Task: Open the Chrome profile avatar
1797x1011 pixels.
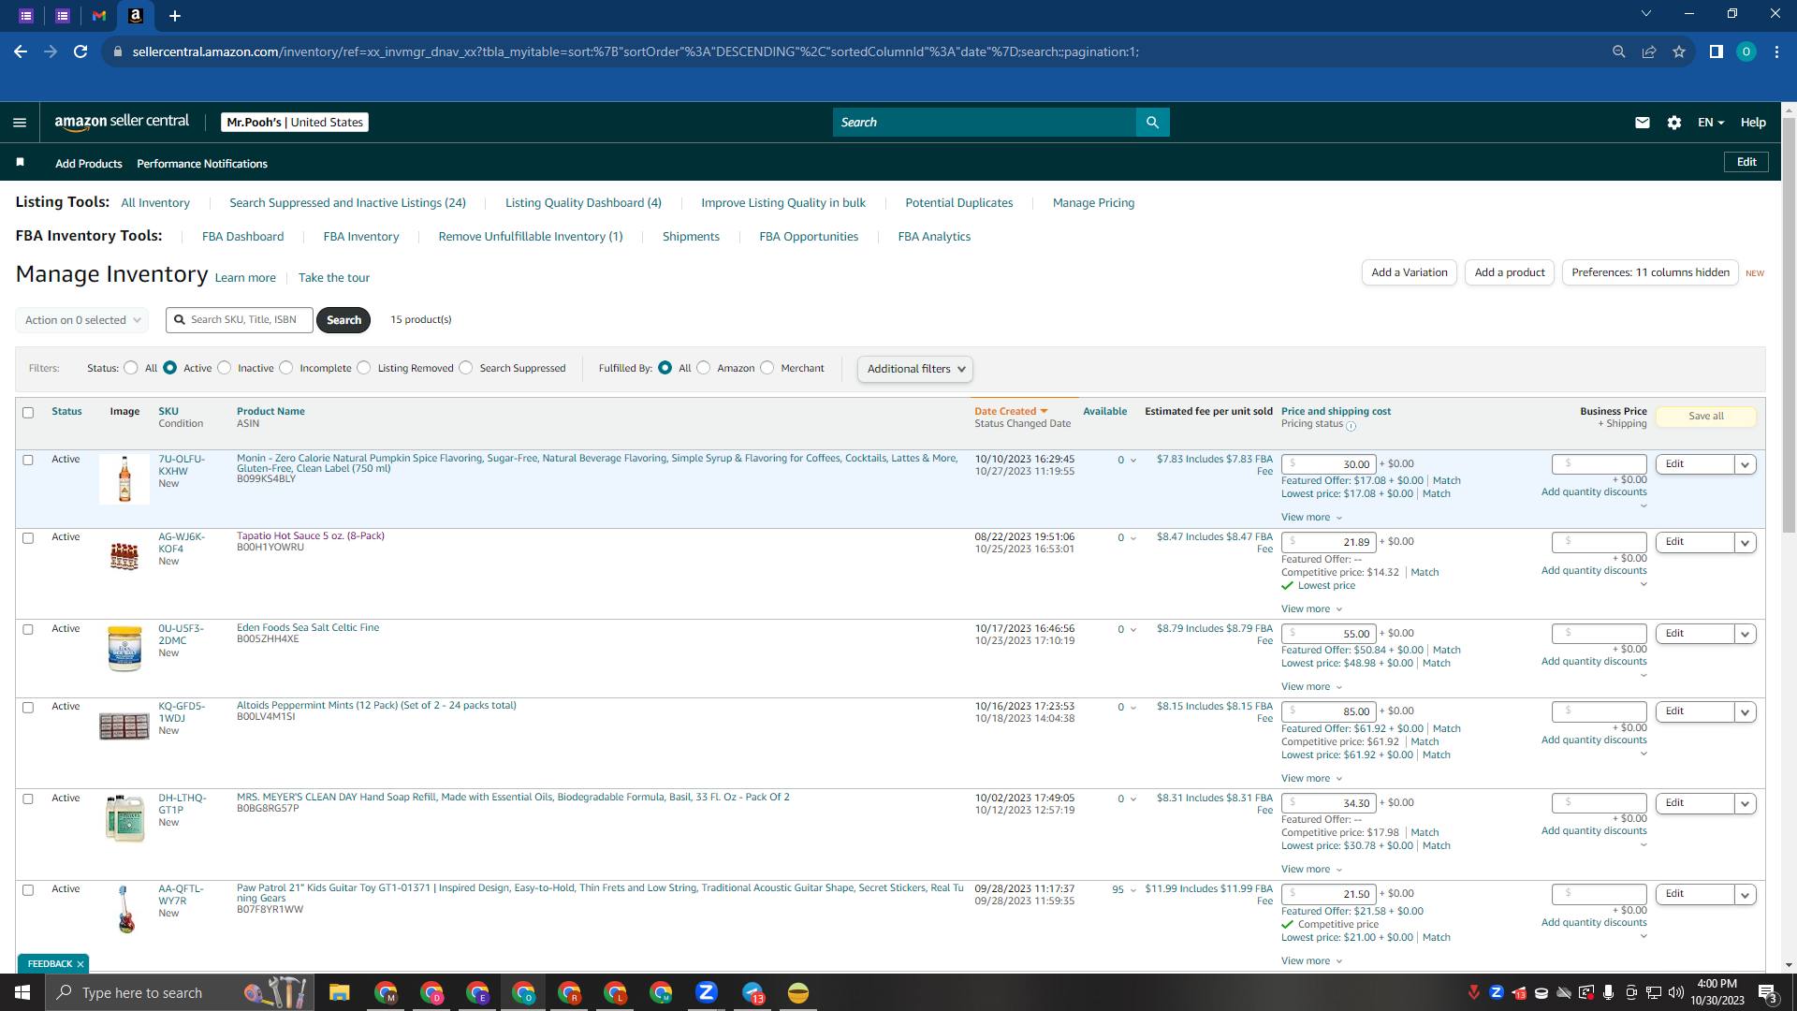Action: pos(1746,51)
